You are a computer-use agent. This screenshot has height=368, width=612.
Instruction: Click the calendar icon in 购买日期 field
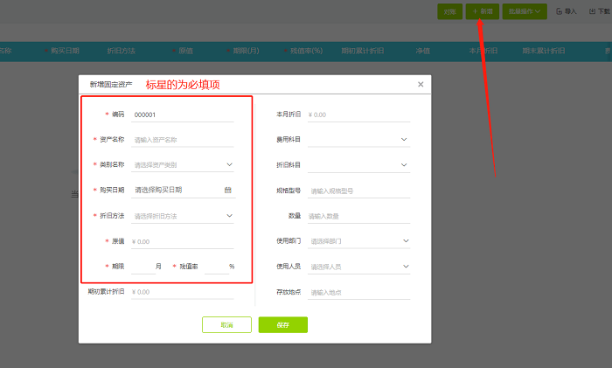click(228, 190)
